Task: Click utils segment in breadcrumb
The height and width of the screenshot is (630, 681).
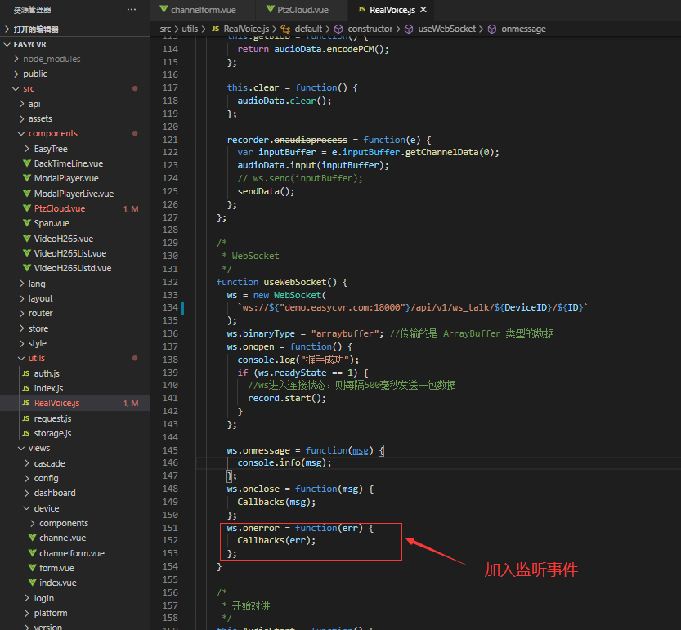Action: pos(190,29)
